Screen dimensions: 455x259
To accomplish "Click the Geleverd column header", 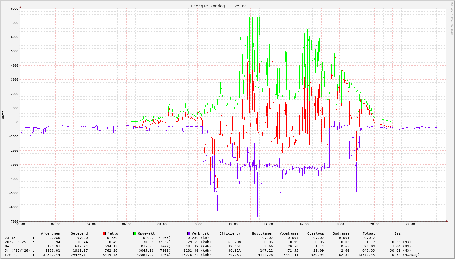I will [x=79, y=233].
